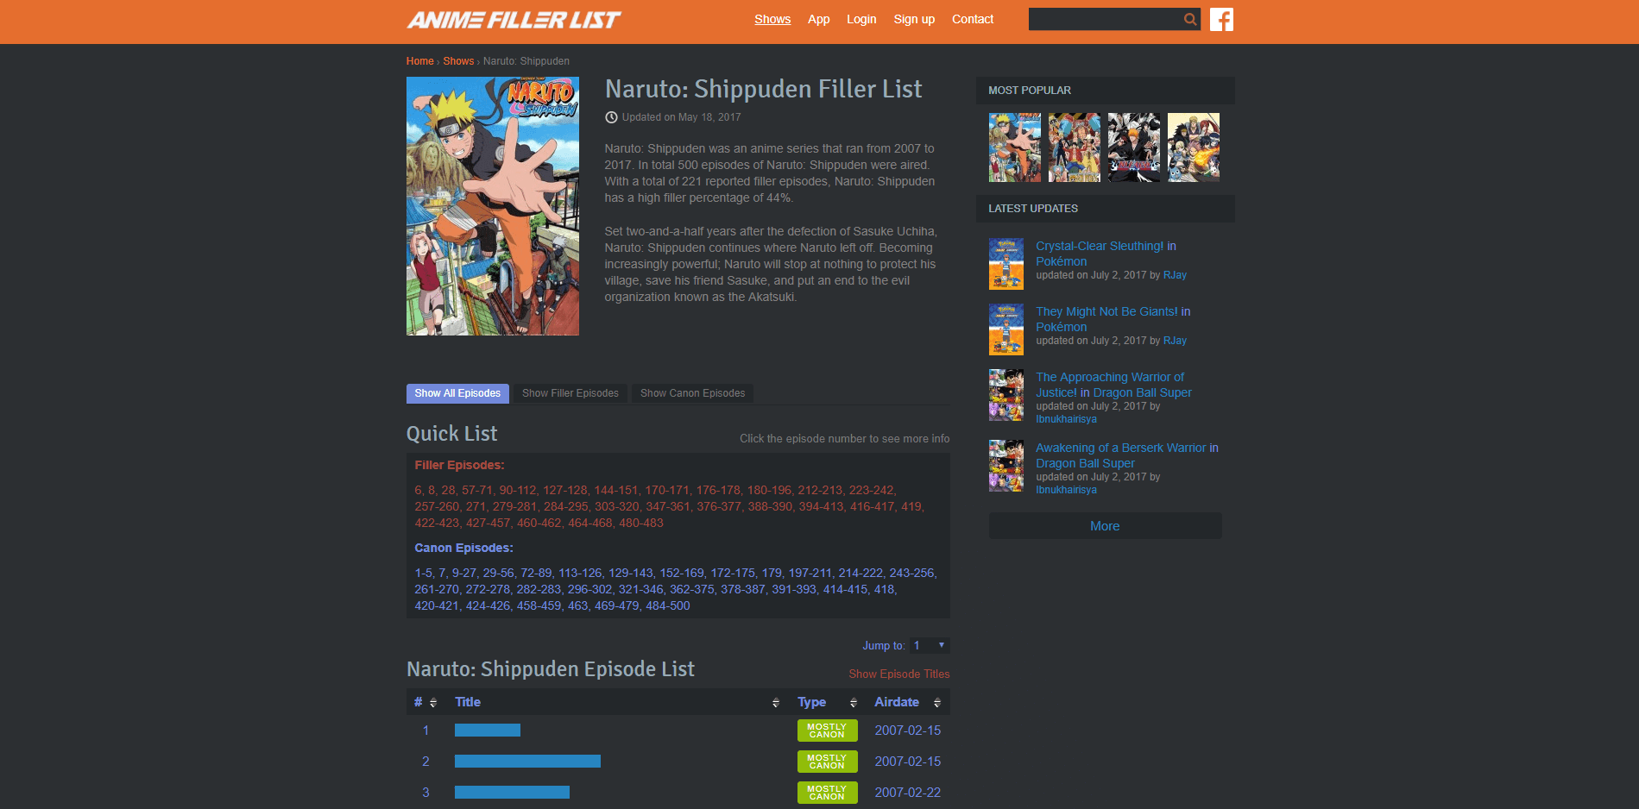Go to the Login page
Screen dimensions: 1639x809
point(861,19)
